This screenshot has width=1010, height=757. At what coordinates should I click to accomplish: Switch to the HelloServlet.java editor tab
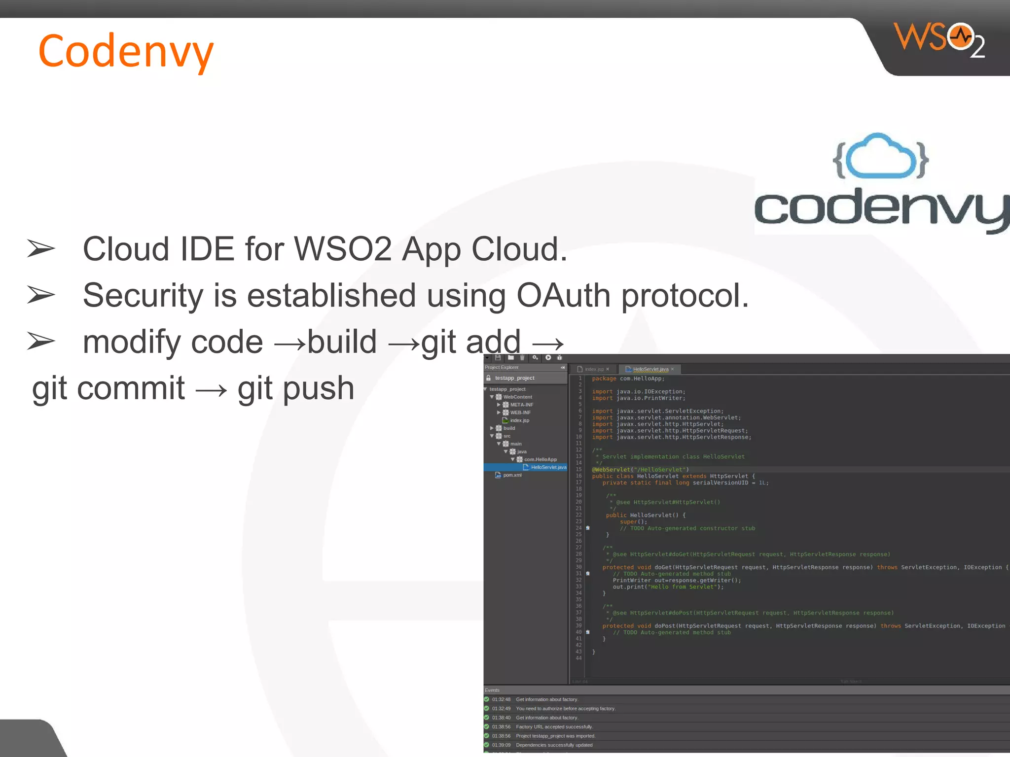pyautogui.click(x=650, y=369)
